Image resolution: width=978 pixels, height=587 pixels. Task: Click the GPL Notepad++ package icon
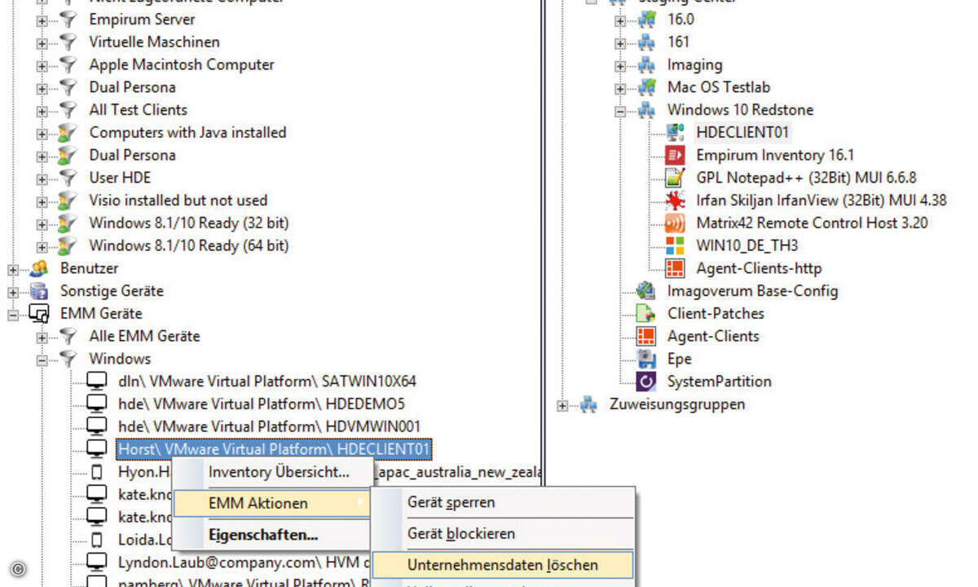pyautogui.click(x=676, y=178)
